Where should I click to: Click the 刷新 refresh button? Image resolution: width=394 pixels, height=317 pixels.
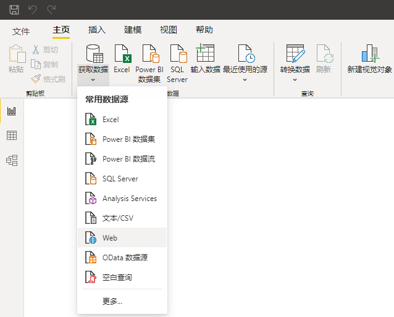[x=324, y=59]
